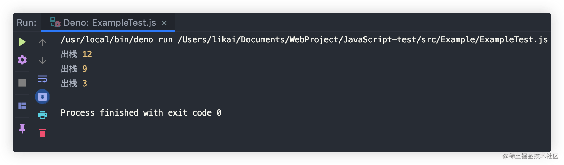Toggle scroll to end of console
The height and width of the screenshot is (165, 564).
coord(42,97)
